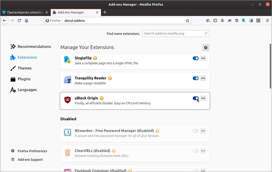Image resolution: width=272 pixels, height=172 pixels.
Task: Click Tranquility Reader extension icon in list
Action: coord(68,80)
